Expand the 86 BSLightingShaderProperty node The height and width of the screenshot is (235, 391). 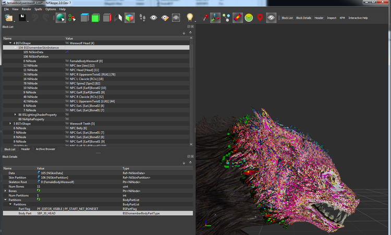point(15,115)
